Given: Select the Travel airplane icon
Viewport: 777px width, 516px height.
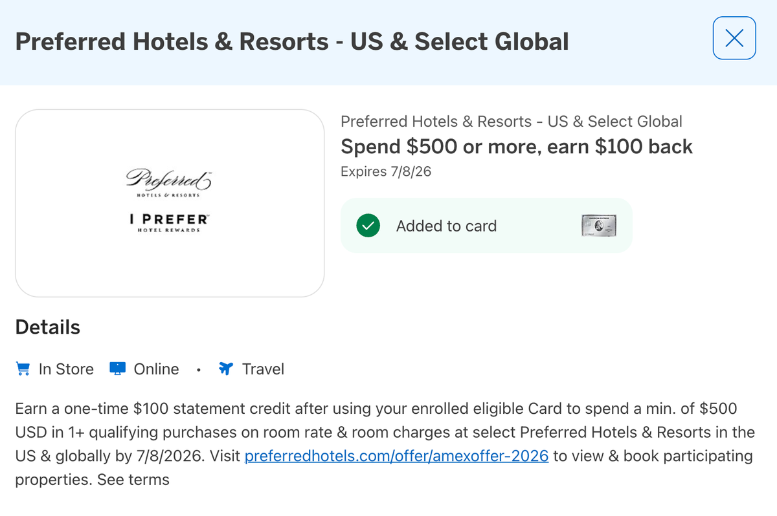Looking at the screenshot, I should [227, 369].
